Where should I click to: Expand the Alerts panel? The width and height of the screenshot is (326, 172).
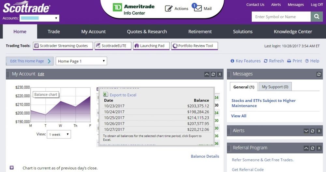306,131
